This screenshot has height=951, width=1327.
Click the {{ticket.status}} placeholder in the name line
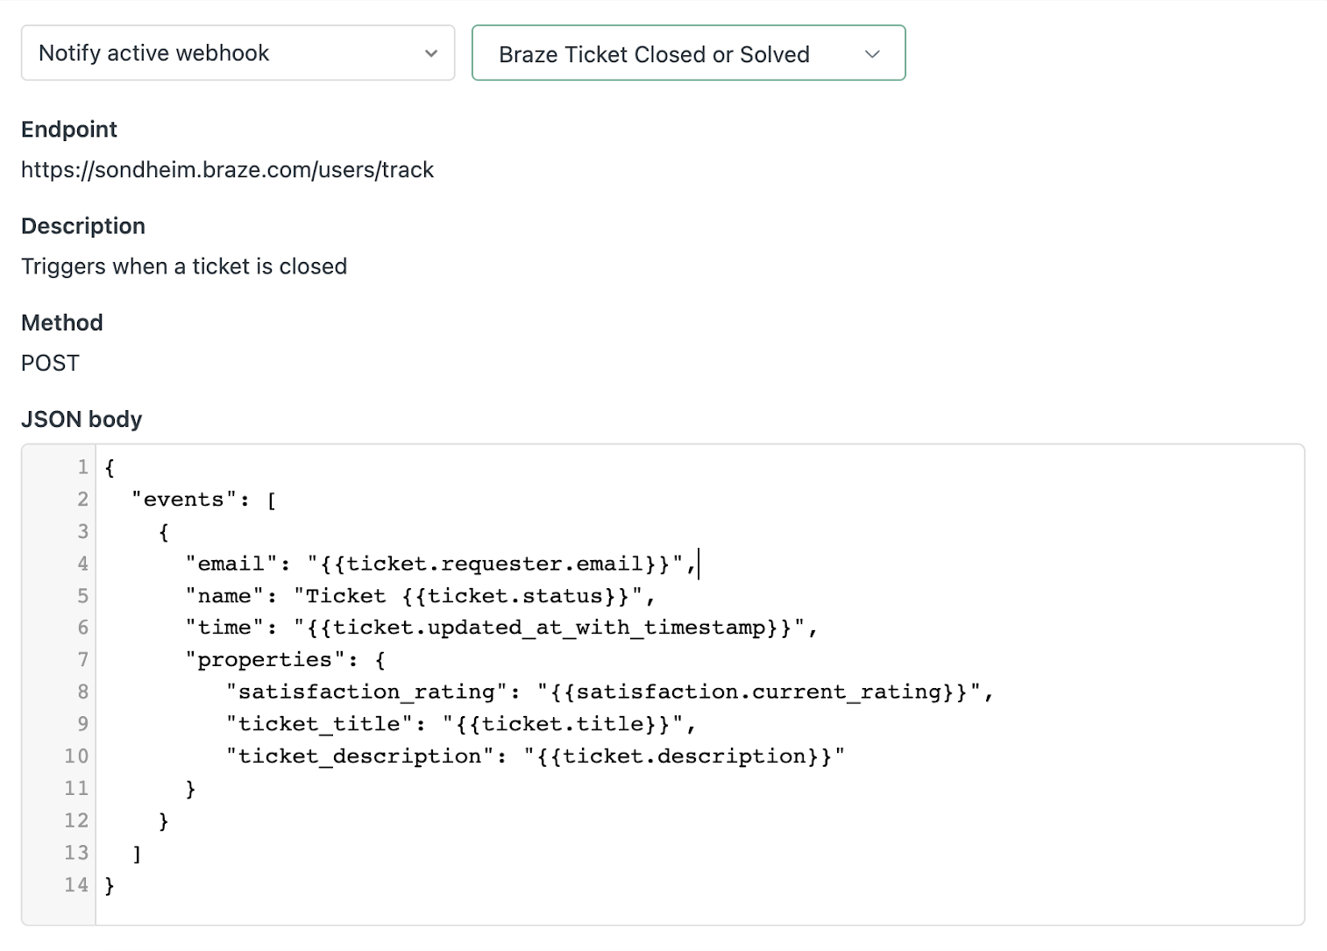point(516,596)
